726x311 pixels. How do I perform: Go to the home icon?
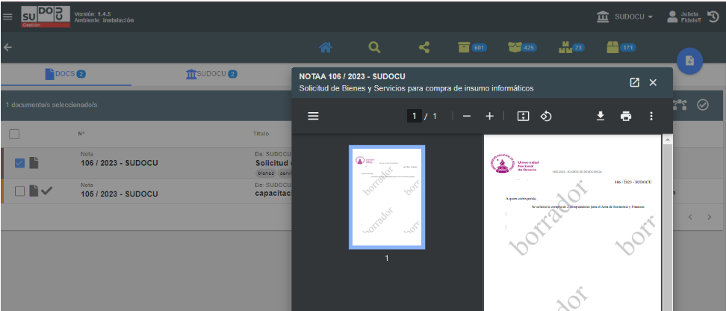pos(325,48)
